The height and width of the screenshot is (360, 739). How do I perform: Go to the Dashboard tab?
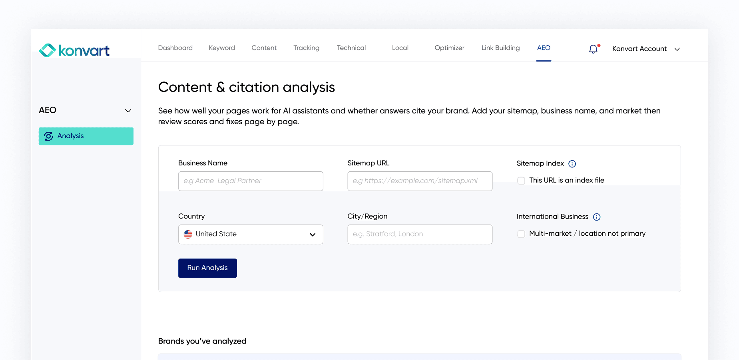175,48
